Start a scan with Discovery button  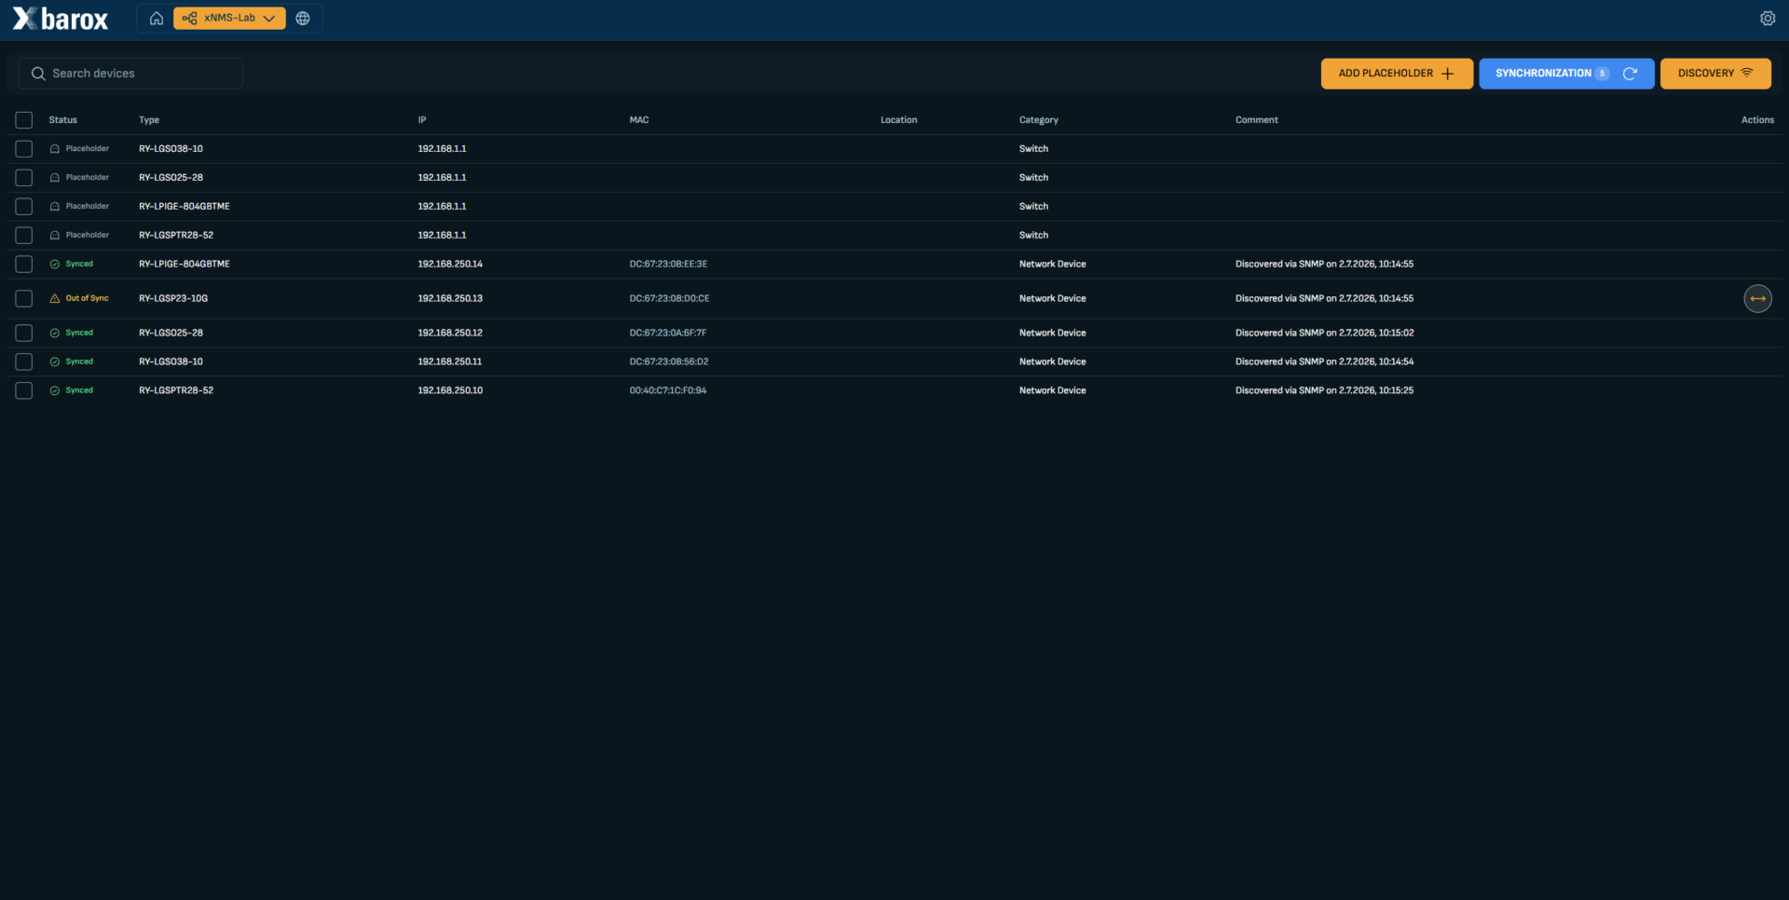(1715, 74)
